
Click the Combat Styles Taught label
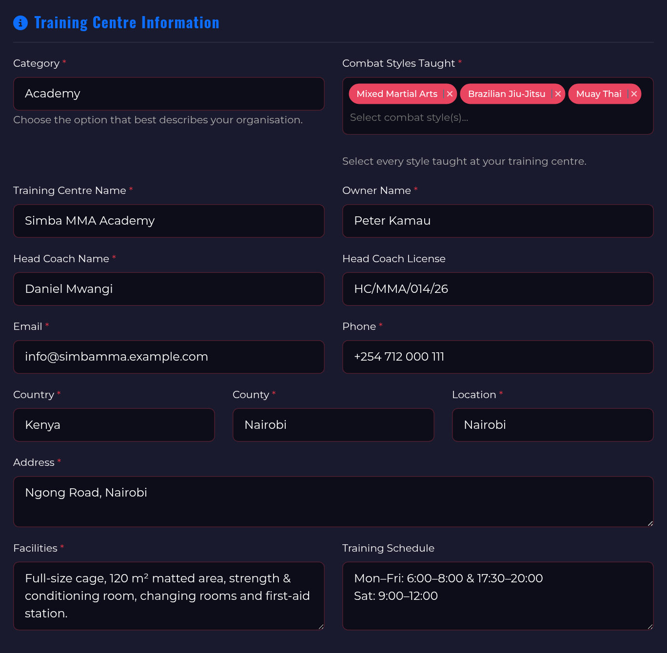coord(399,63)
